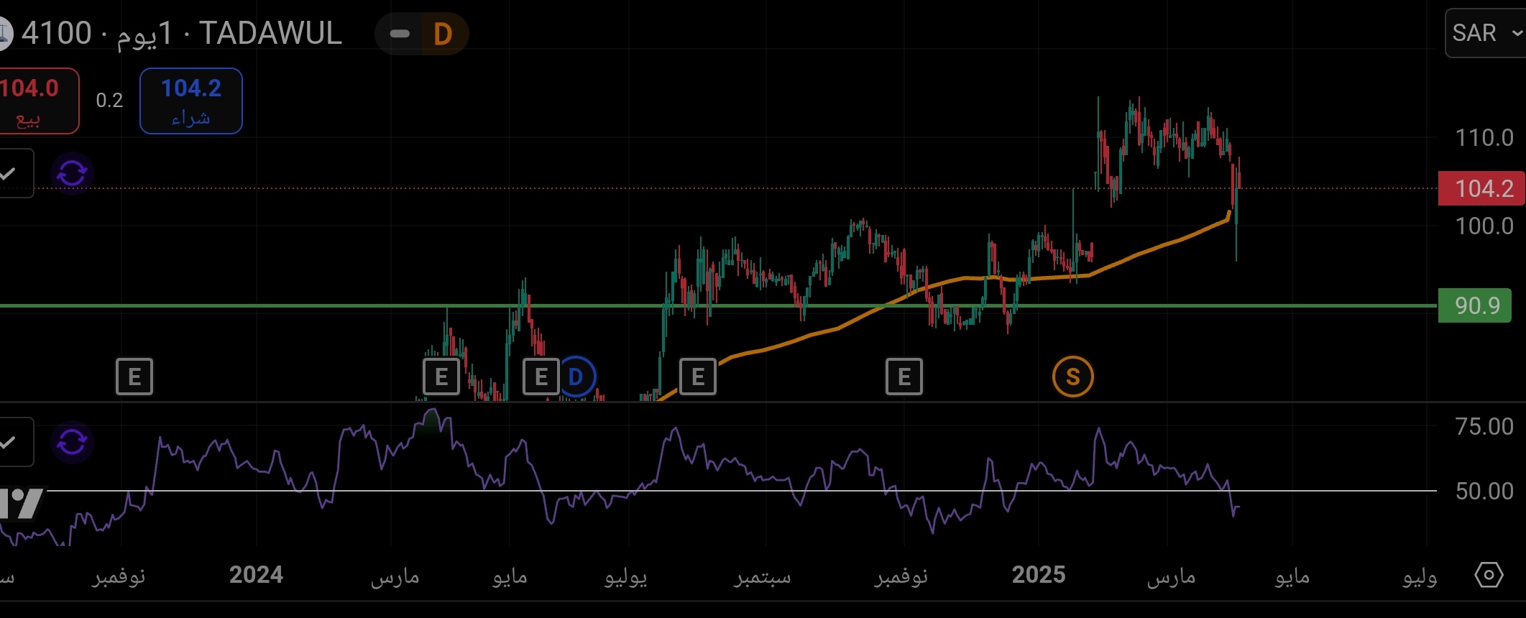The height and width of the screenshot is (618, 1526).
Task: Click the سبتمبر time axis label
Action: (763, 576)
